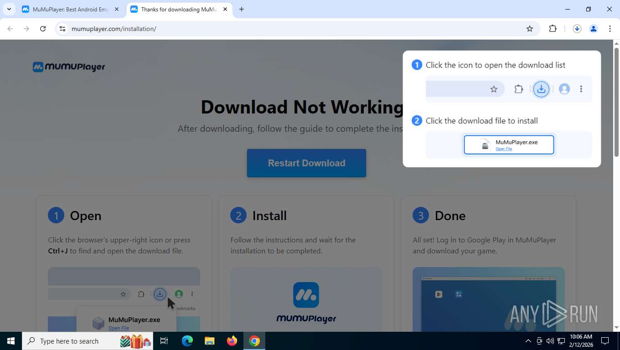Click the 'Open' step heading
The width and height of the screenshot is (620, 350).
[86, 216]
